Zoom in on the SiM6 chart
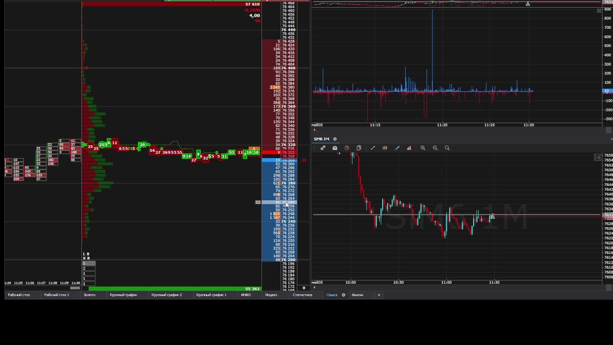This screenshot has width=613, height=345. [423, 148]
